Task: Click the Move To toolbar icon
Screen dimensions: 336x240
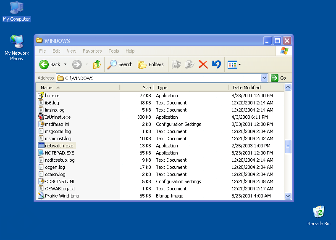Action: (x=176, y=64)
